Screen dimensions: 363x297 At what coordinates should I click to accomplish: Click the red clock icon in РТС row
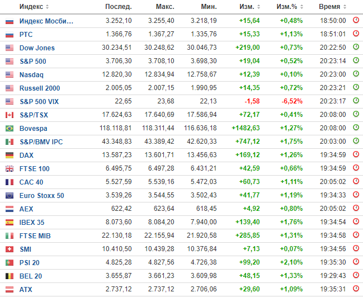pos(356,34)
